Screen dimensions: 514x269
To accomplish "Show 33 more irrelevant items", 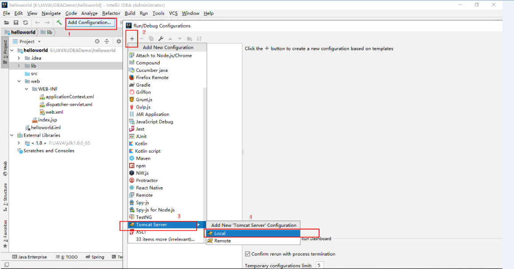I will (165, 239).
